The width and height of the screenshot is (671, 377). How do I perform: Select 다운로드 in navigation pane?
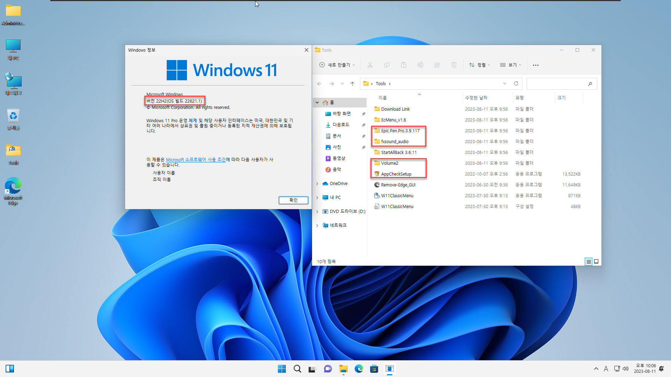[x=341, y=125]
